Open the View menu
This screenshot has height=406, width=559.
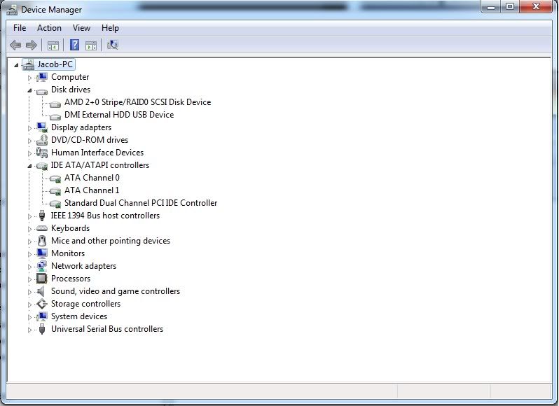click(x=81, y=28)
